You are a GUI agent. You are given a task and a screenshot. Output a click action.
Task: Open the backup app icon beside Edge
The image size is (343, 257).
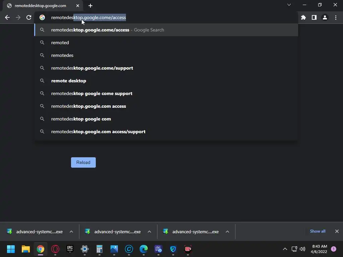(158, 249)
